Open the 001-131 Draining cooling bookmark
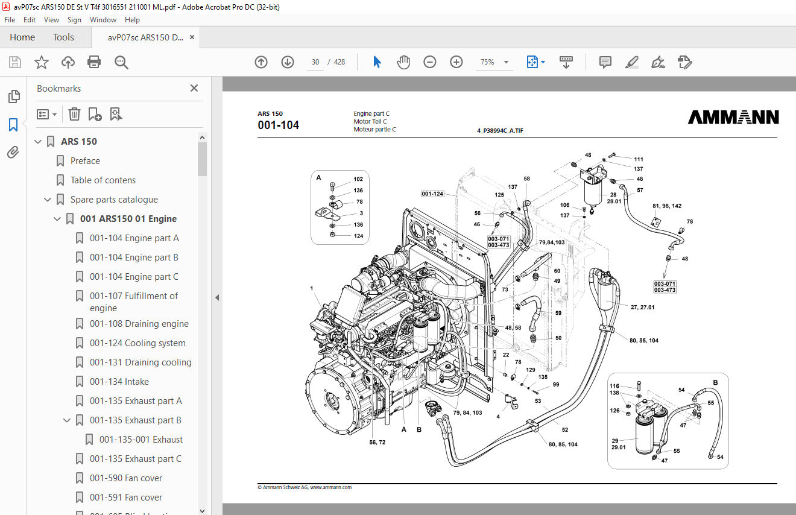The height and width of the screenshot is (515, 796). [x=141, y=362]
